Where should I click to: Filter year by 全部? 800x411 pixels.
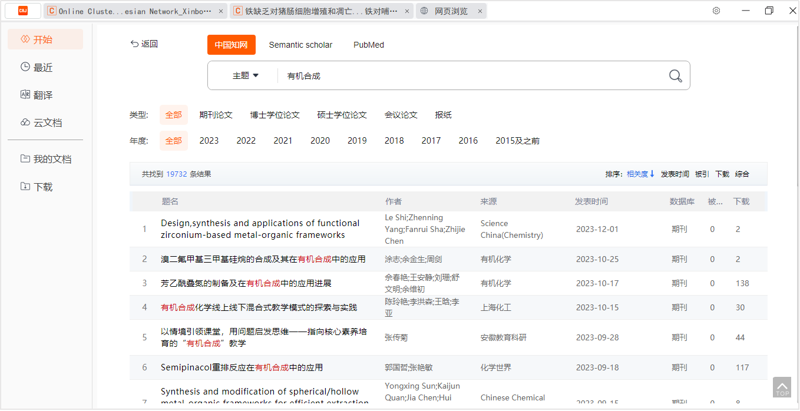click(x=174, y=141)
